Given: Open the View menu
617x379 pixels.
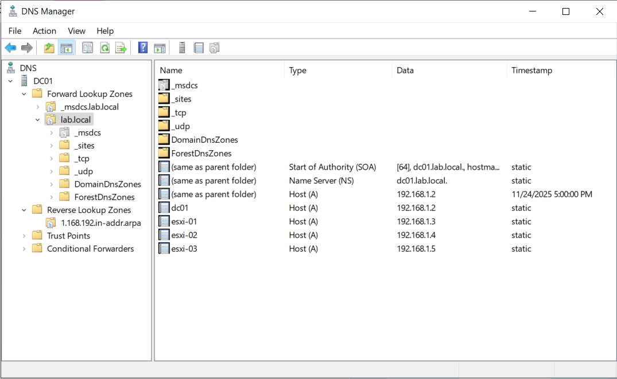Looking at the screenshot, I should tap(76, 31).
